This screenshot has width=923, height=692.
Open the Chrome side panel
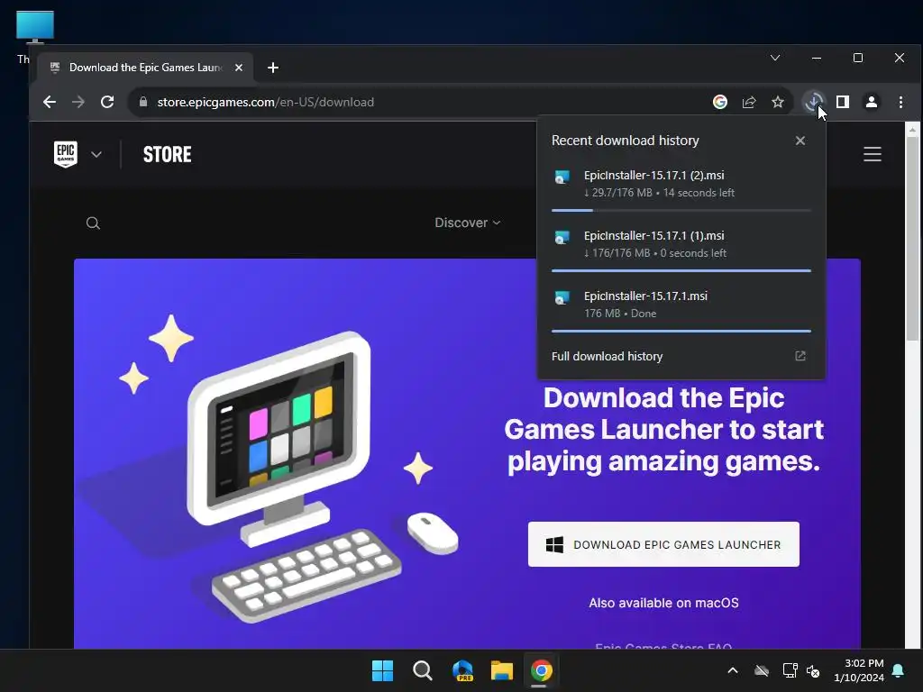pos(843,102)
